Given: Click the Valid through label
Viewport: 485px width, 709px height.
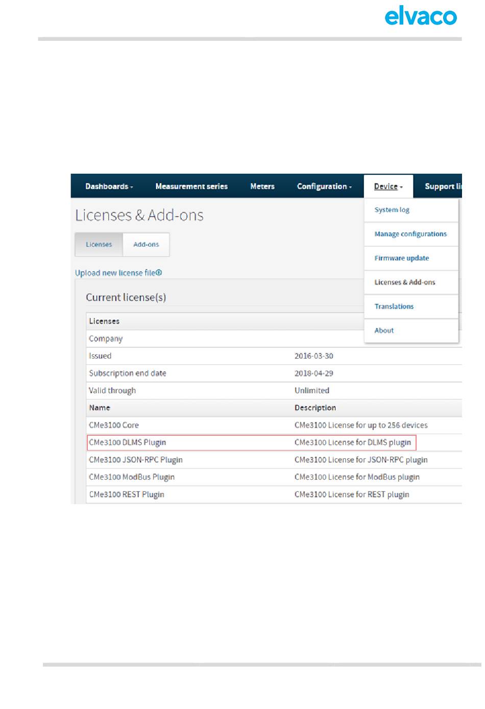Looking at the screenshot, I should click(112, 391).
